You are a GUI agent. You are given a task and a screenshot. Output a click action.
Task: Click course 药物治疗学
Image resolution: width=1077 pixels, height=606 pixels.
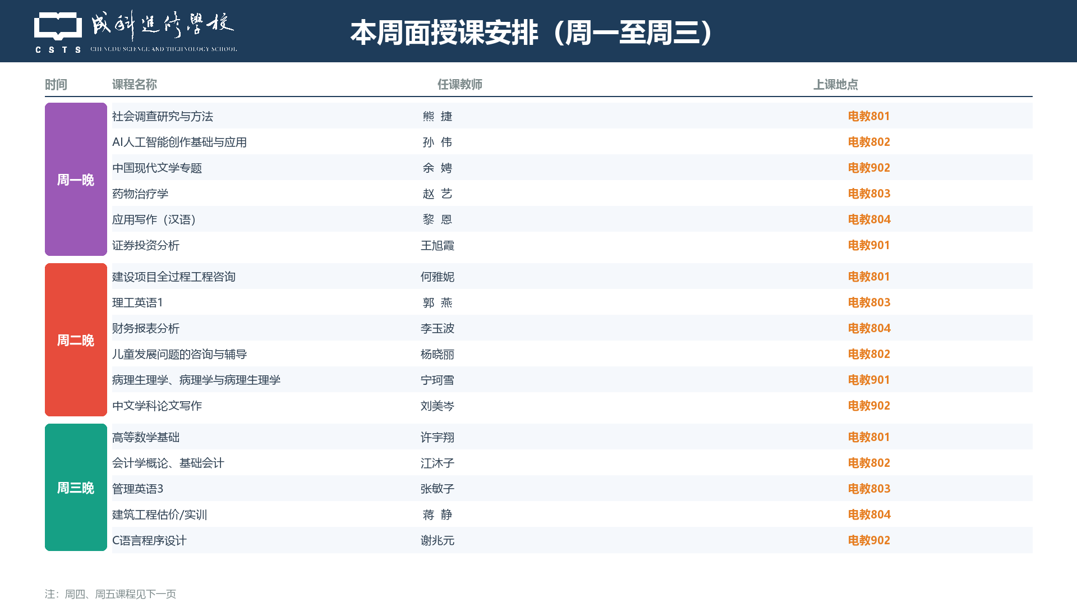(x=140, y=194)
